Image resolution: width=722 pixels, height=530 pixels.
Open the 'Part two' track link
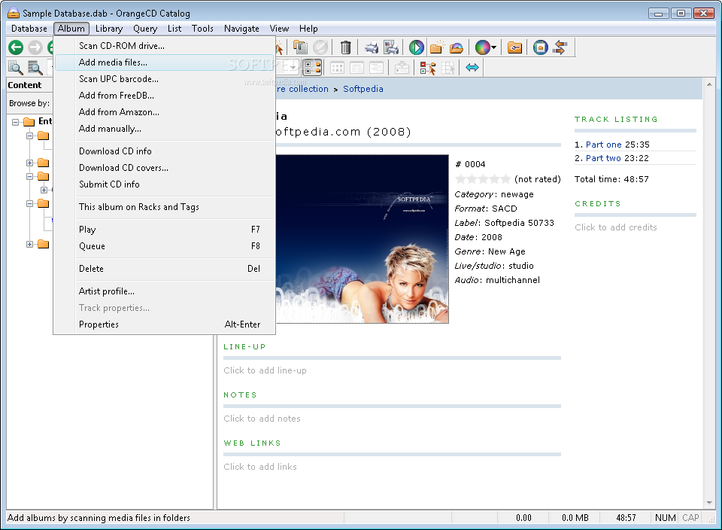click(x=603, y=158)
